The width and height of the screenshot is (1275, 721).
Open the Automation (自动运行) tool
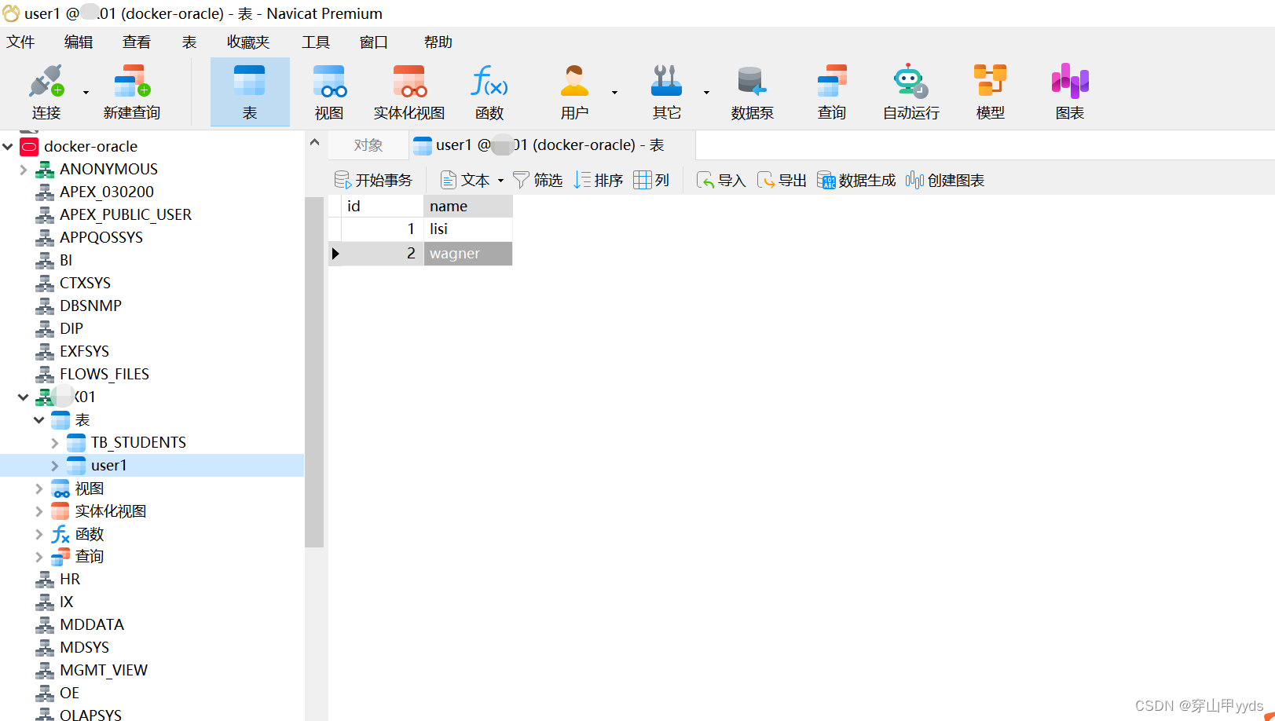[x=911, y=92]
